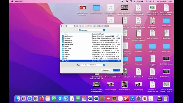
Task: Select the Google Drive entry in list
Action: coord(91,44)
